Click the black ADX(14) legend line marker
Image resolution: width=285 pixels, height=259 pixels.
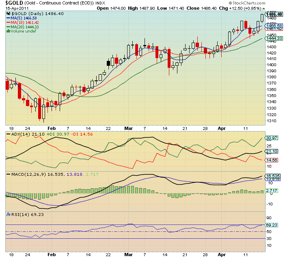[9, 134]
